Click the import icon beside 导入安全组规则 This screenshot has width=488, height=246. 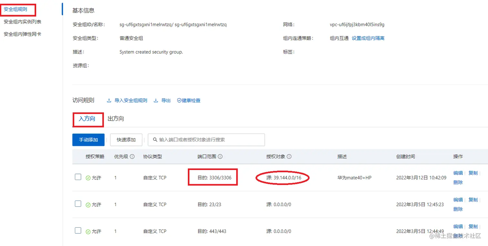109,100
